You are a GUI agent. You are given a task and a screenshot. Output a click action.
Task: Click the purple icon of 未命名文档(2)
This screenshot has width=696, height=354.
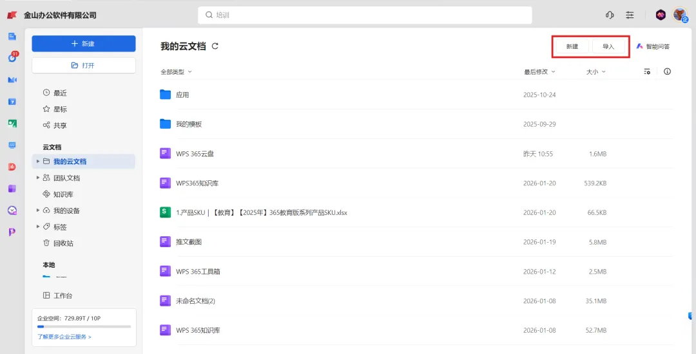pos(165,301)
